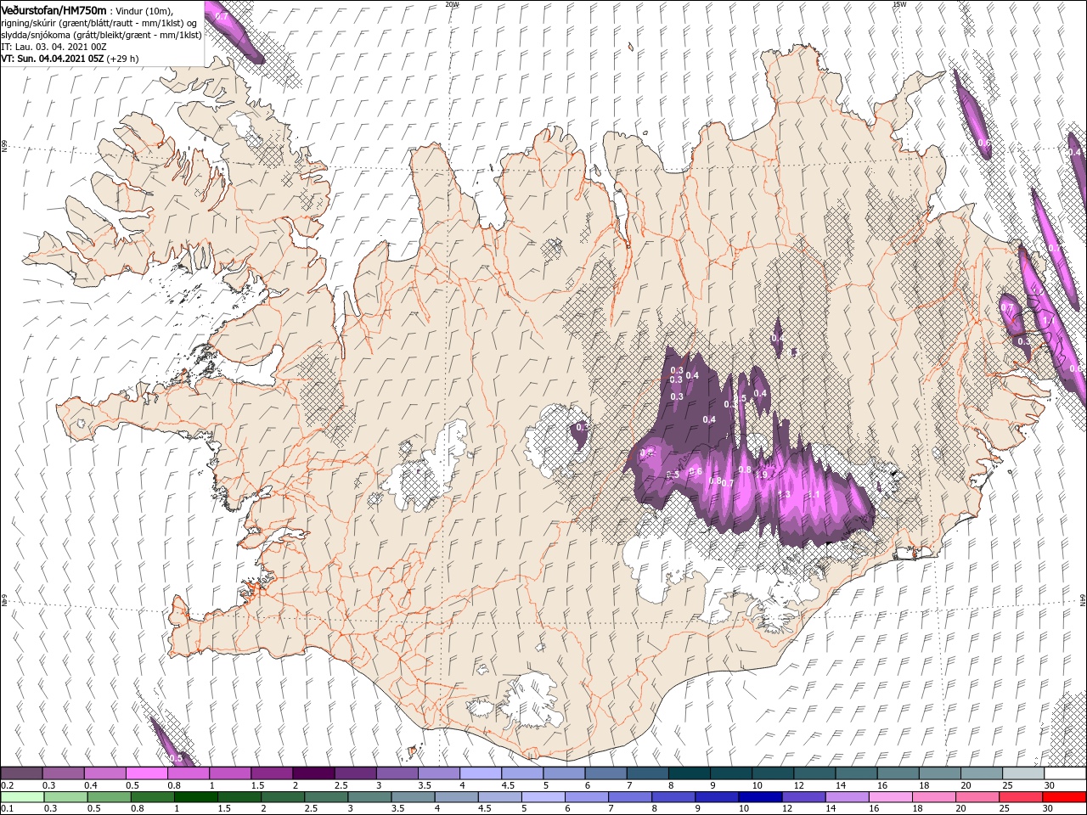Select the crimson swatch before the last red one
The image size is (1087, 815).
pos(1022,797)
